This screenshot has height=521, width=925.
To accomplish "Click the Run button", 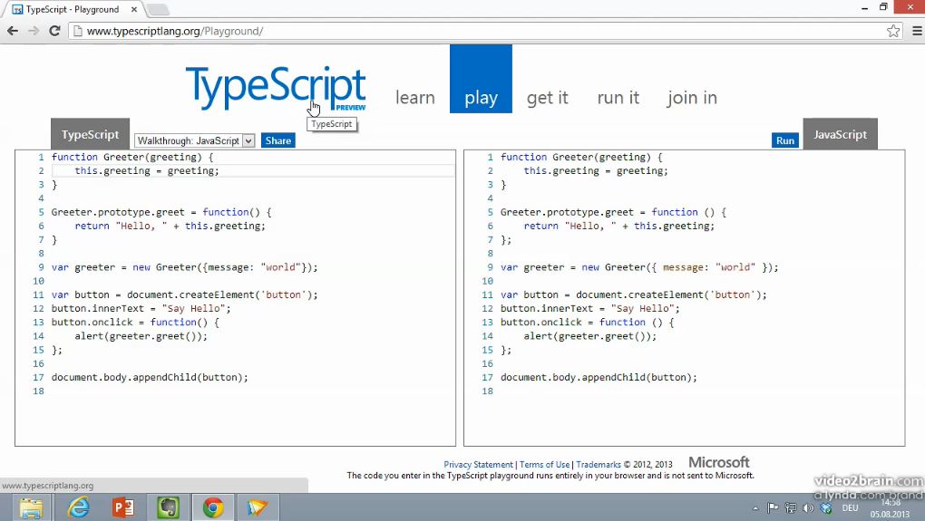I will (785, 140).
